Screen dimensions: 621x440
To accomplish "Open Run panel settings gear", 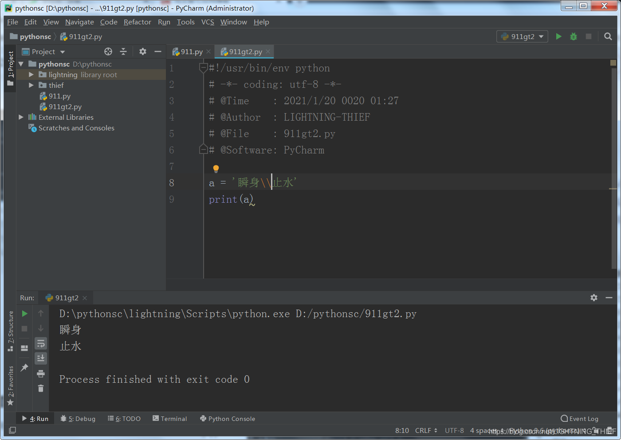I will click(594, 298).
